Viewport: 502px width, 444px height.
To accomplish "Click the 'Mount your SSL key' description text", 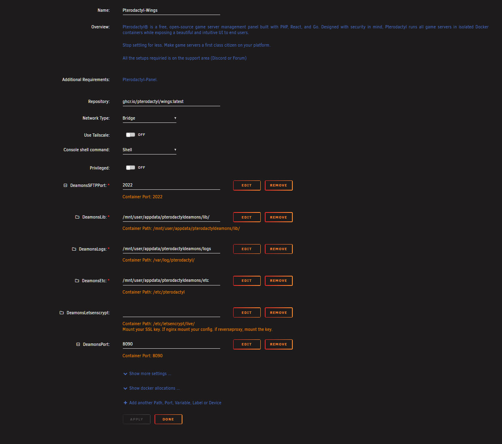I will (197, 329).
